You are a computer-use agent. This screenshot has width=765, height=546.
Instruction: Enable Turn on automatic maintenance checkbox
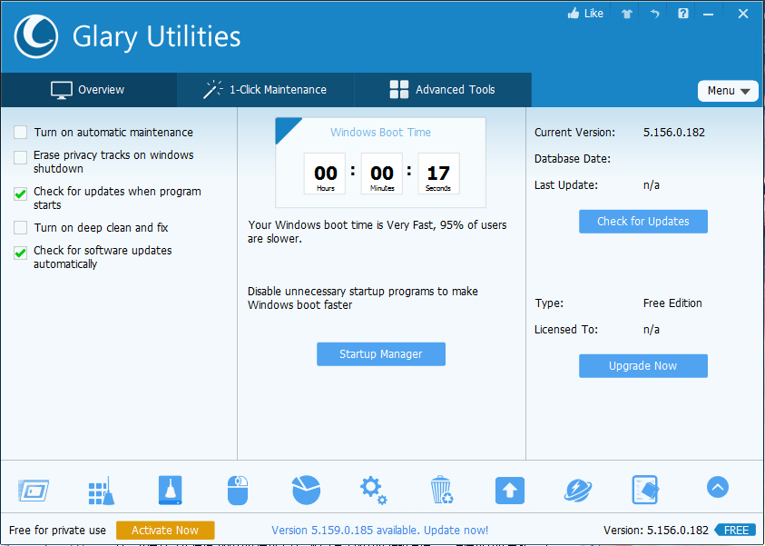pos(20,133)
